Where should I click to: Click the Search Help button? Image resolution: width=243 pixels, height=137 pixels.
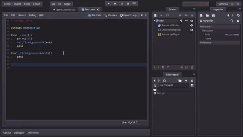point(128,15)
